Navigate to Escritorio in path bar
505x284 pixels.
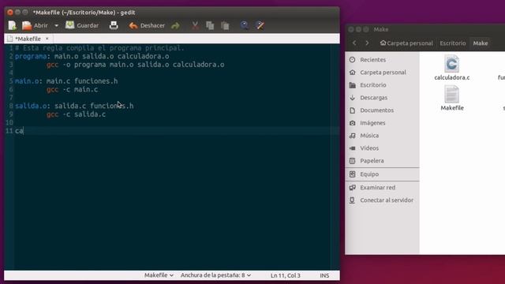point(452,43)
